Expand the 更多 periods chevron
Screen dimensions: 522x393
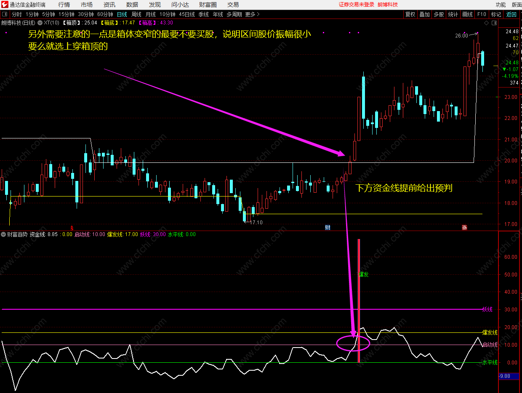[x=258, y=14]
